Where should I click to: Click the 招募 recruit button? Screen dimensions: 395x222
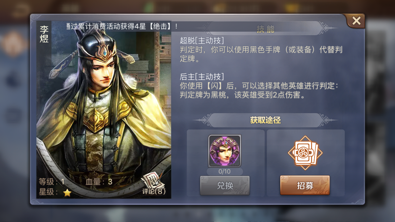point(305,186)
